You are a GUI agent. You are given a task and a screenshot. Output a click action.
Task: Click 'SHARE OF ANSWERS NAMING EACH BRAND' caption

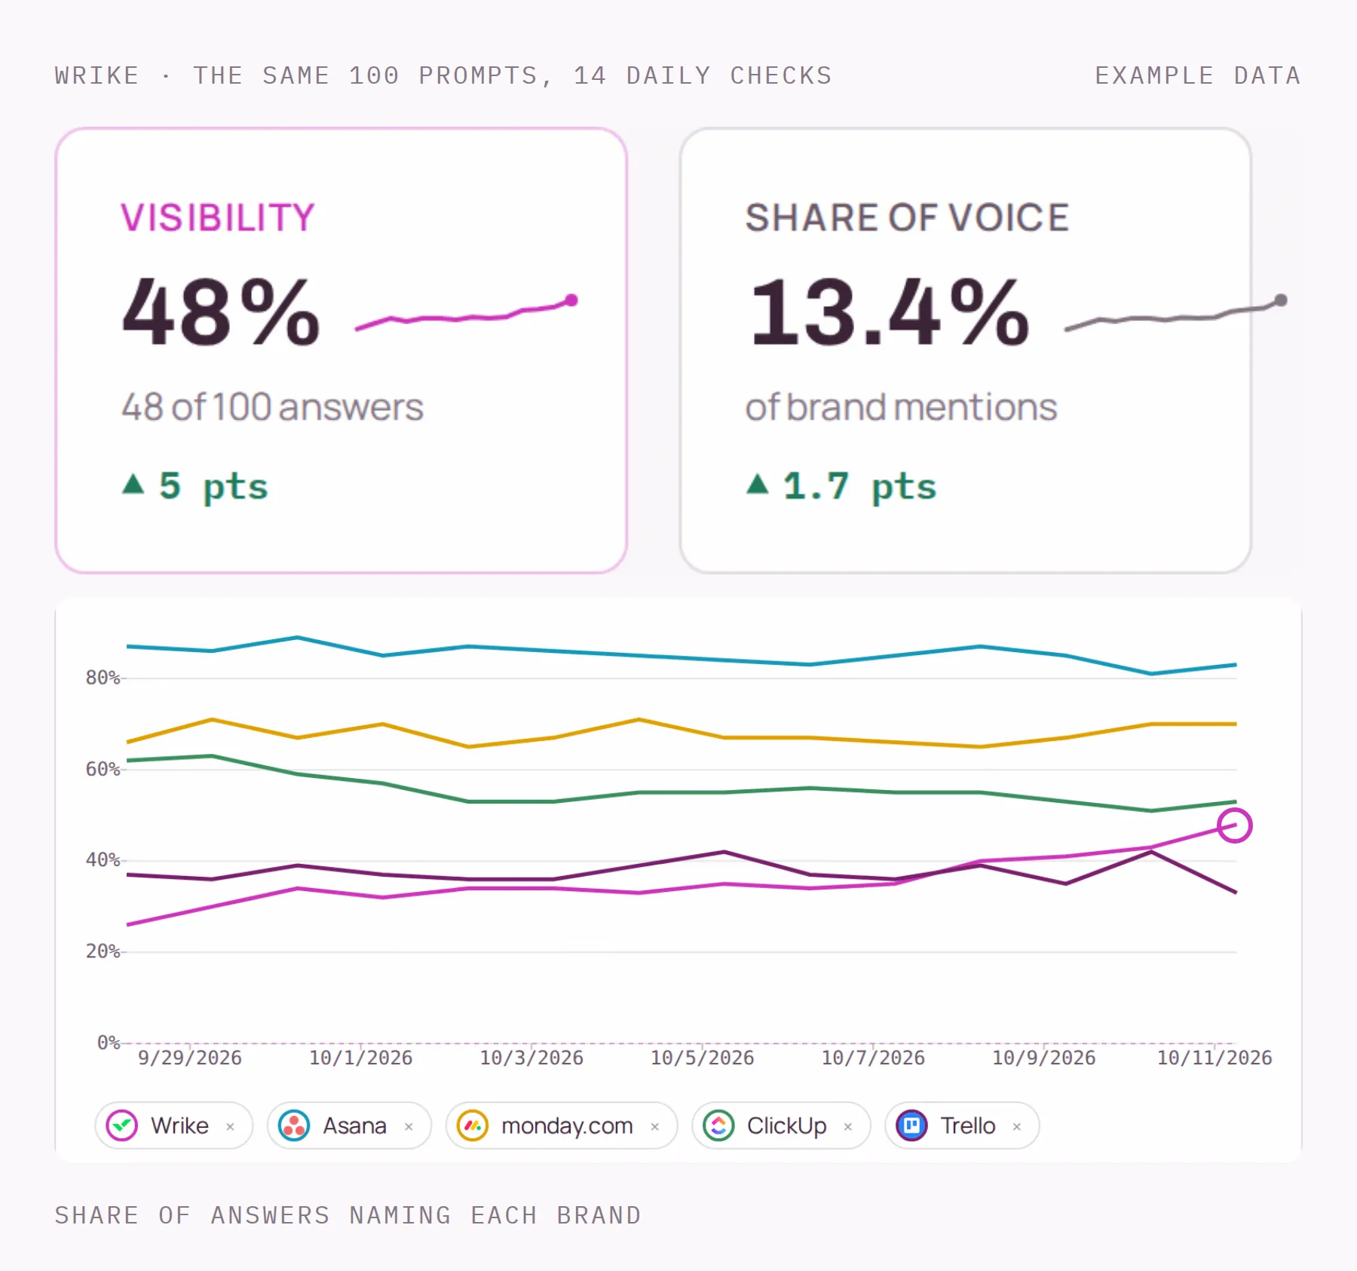click(348, 1215)
